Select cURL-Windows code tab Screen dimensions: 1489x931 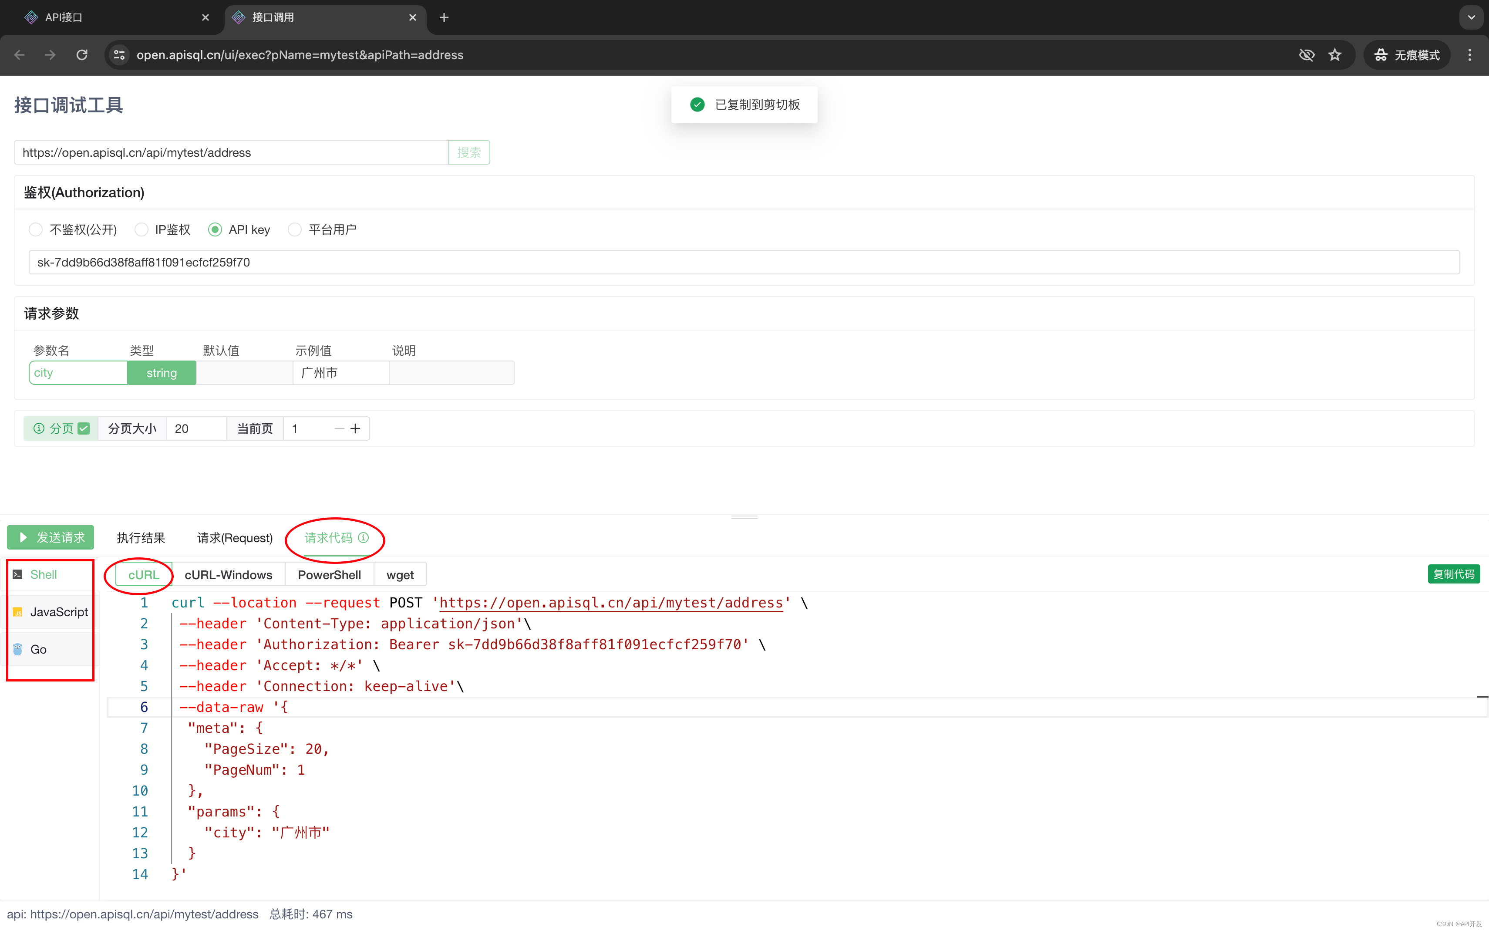[229, 574]
